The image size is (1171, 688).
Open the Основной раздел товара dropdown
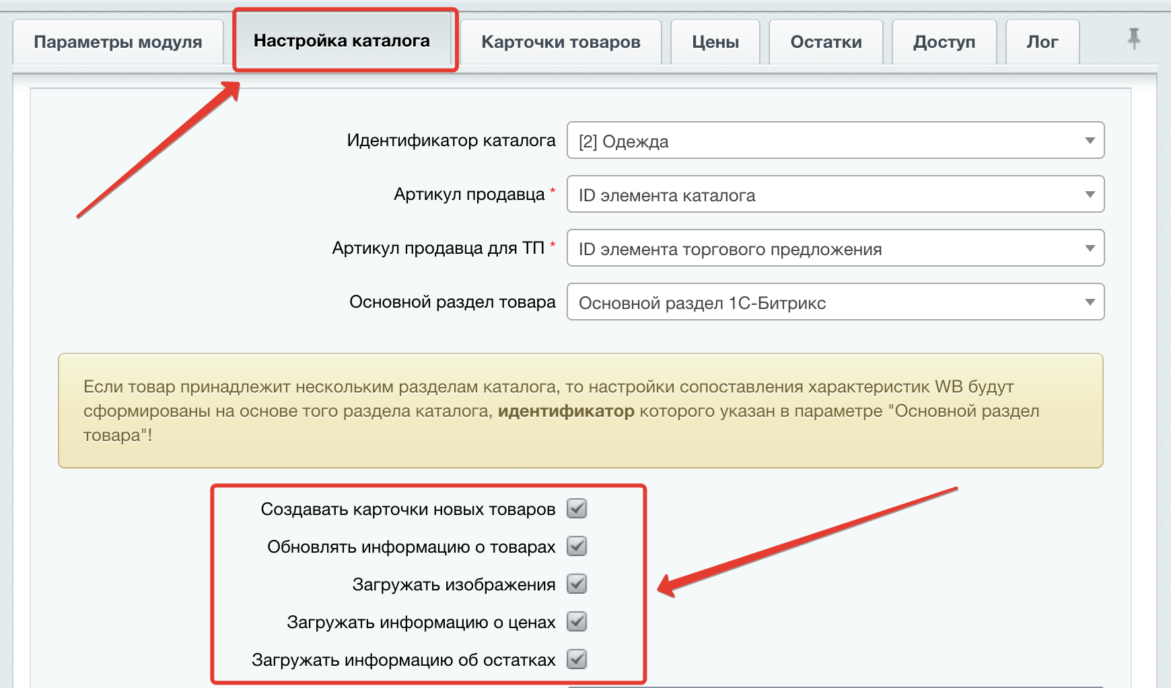835,302
